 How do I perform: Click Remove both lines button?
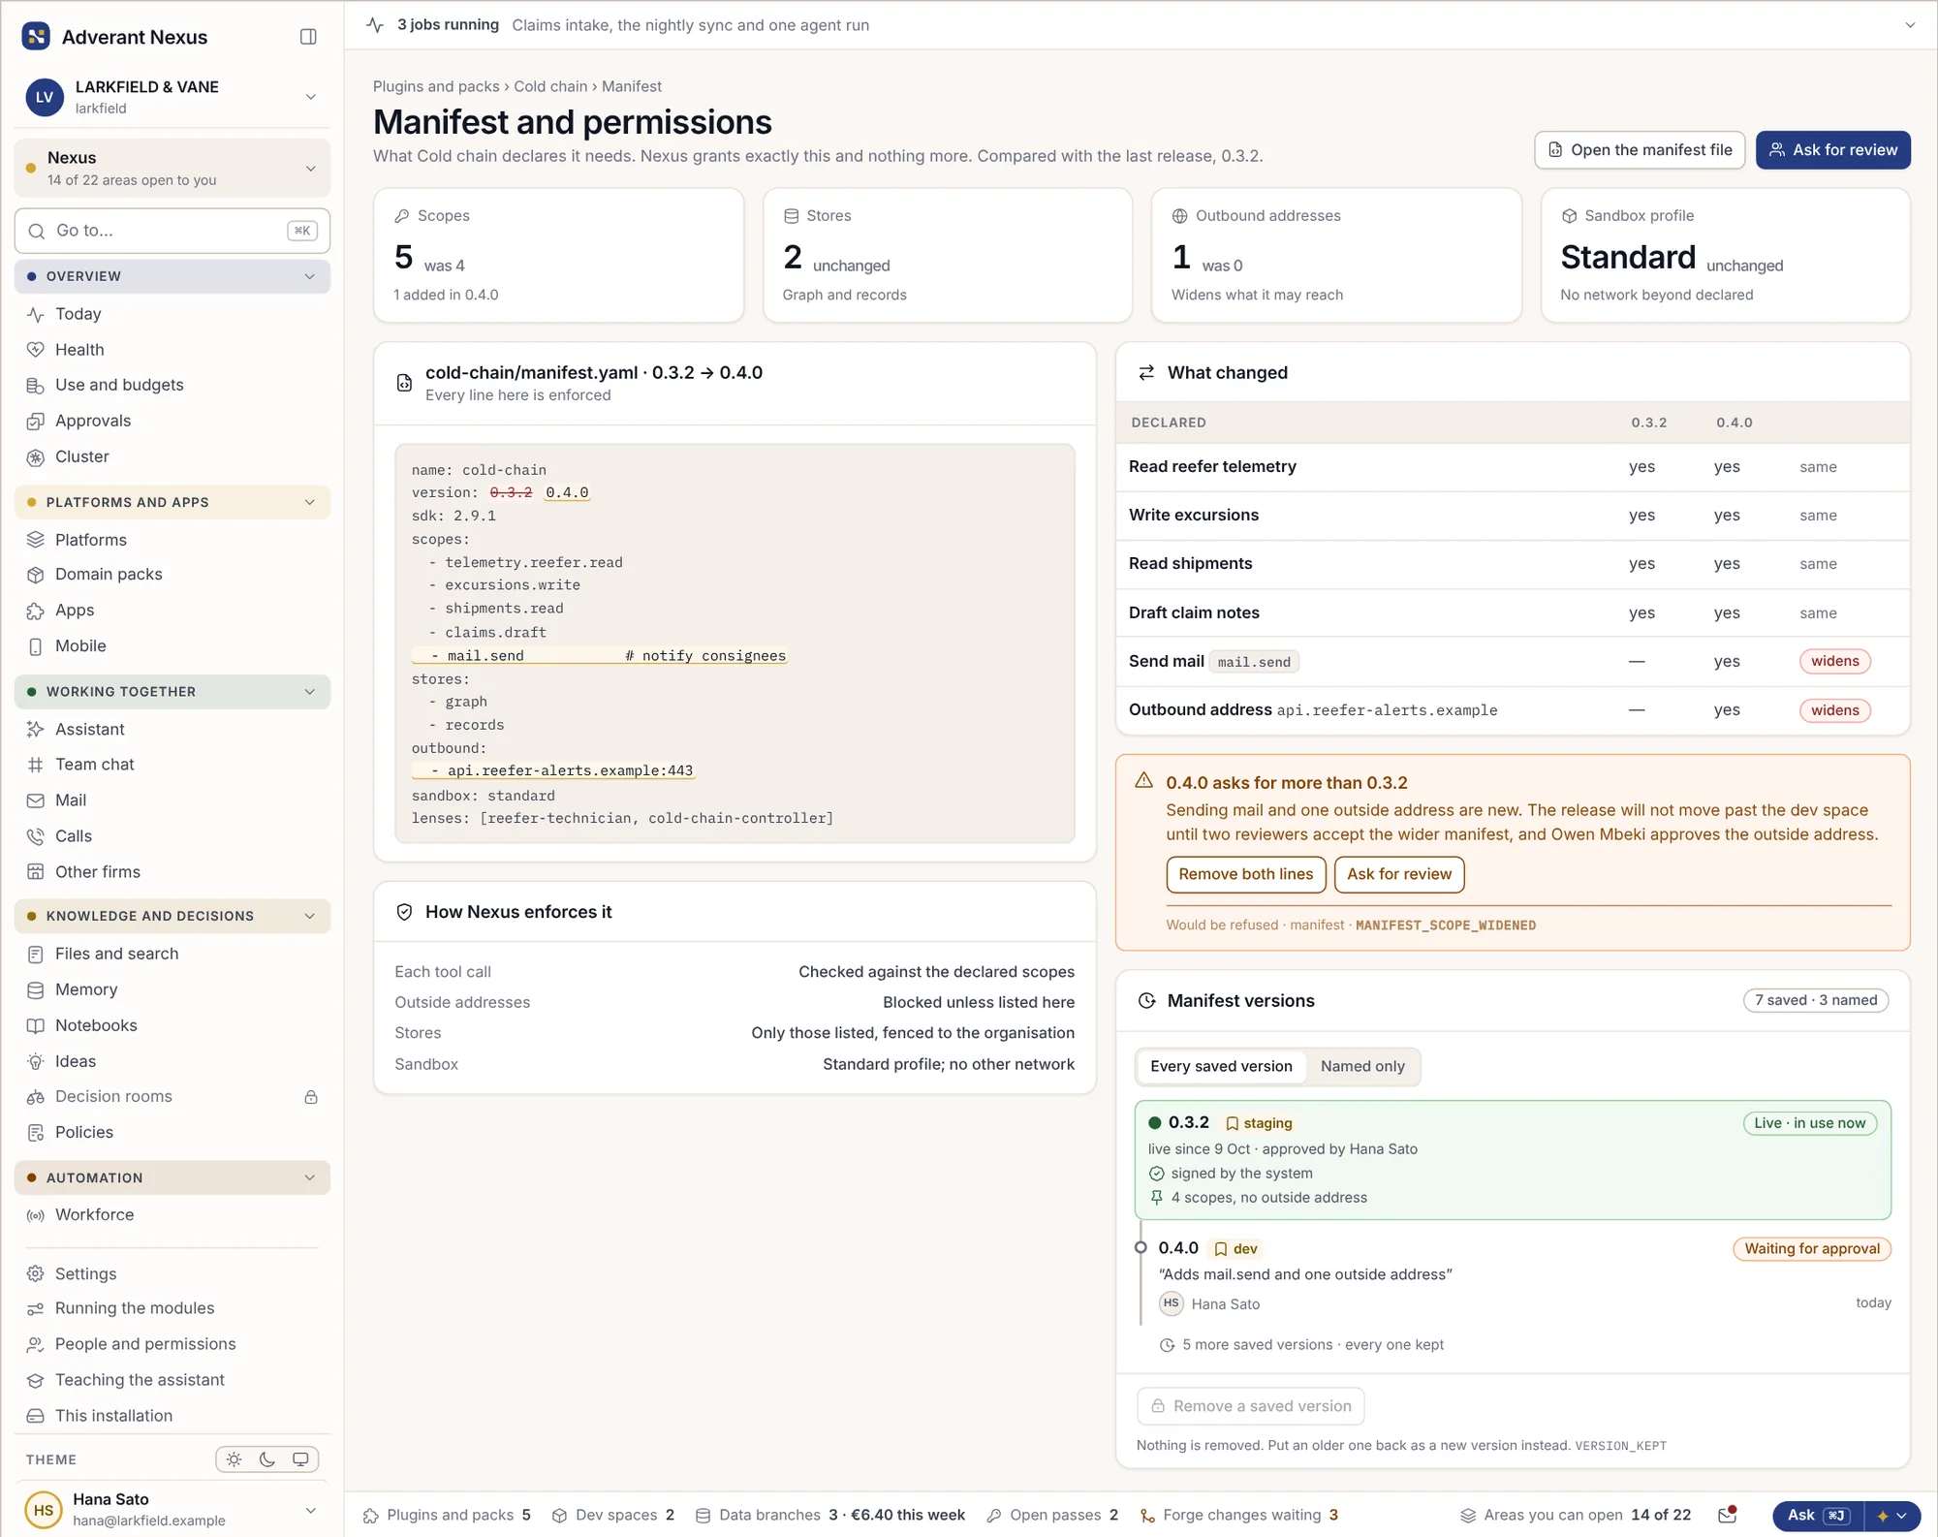tap(1245, 874)
